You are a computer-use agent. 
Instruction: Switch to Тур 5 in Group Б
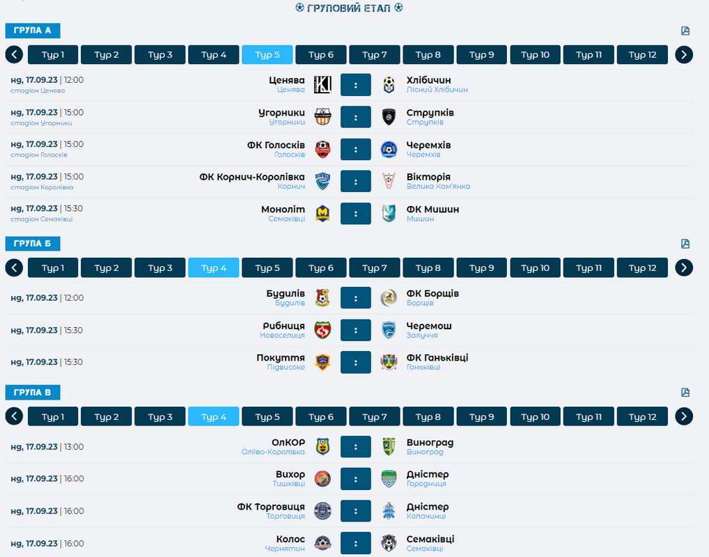[267, 268]
